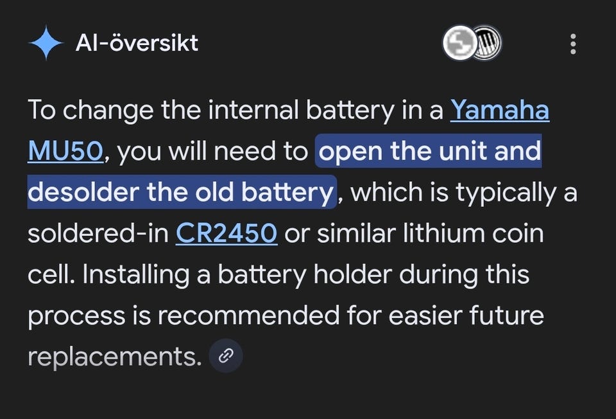Click the phrase "which is typically a"
This screenshot has width=616, height=419.
point(464,193)
